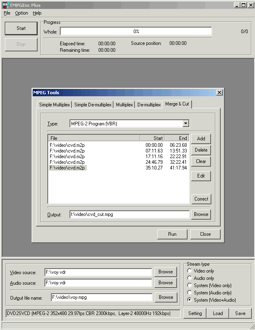Select the clip row starting at 07:11.63
Image resolution: width=255 pixels, height=330 pixels.
click(x=118, y=151)
